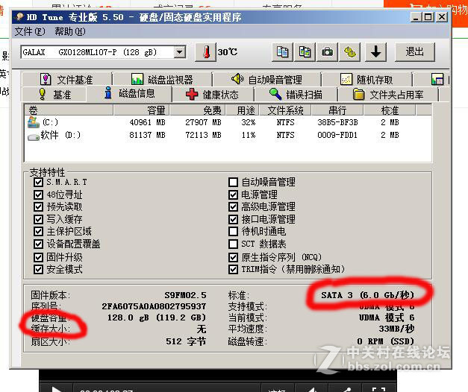Click the 40961 MB capacity cell
The height and width of the screenshot is (392, 468).
[148, 122]
